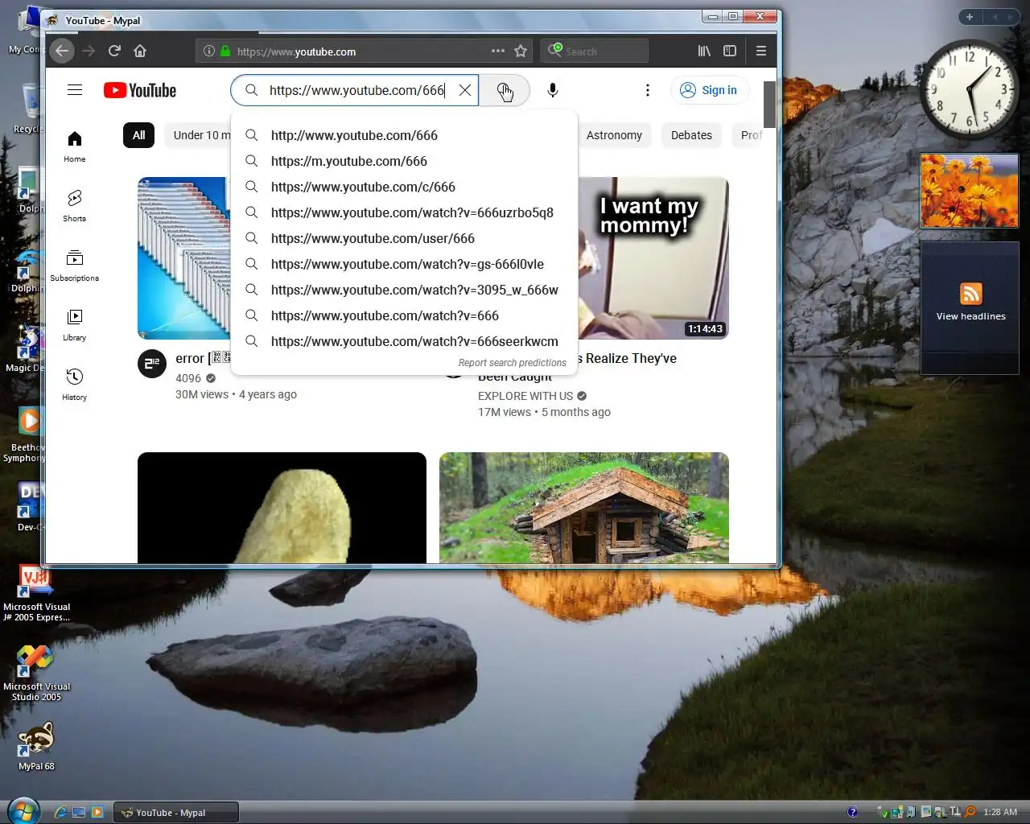Click the 4096 channel avatar
Screen dimensions: 1030x824
tap(152, 365)
